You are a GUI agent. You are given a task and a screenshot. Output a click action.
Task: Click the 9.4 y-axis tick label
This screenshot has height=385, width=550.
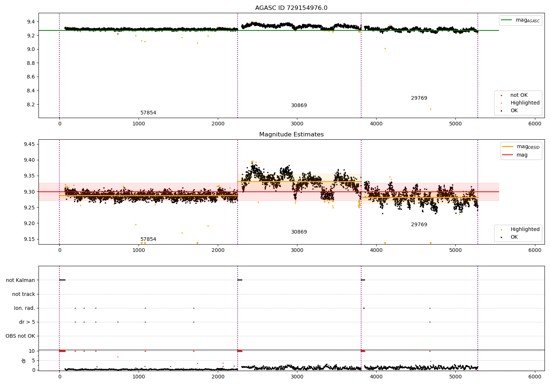pyautogui.click(x=31, y=22)
